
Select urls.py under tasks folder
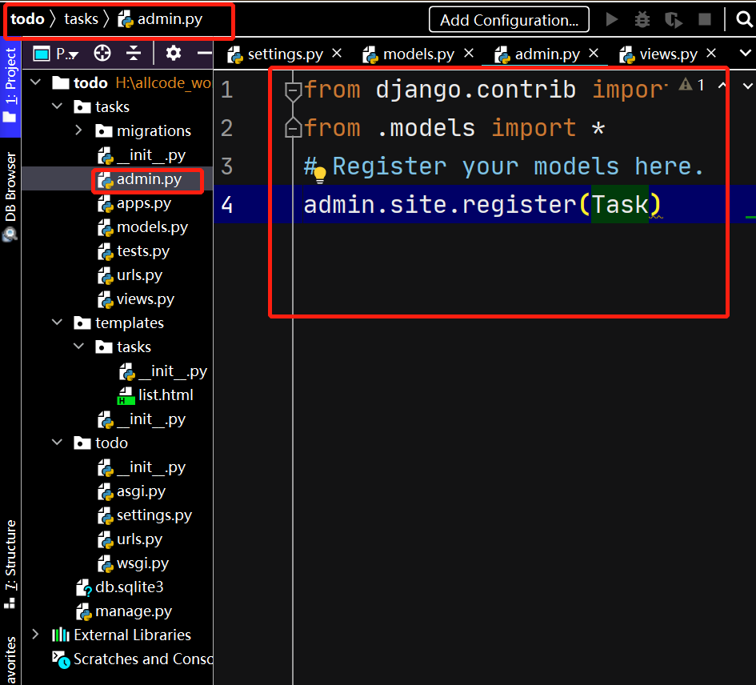(130, 275)
